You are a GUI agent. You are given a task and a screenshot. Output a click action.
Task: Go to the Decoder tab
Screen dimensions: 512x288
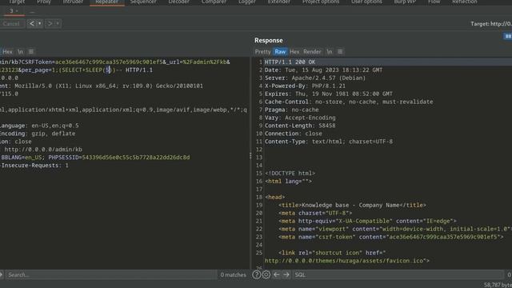pyautogui.click(x=179, y=2)
